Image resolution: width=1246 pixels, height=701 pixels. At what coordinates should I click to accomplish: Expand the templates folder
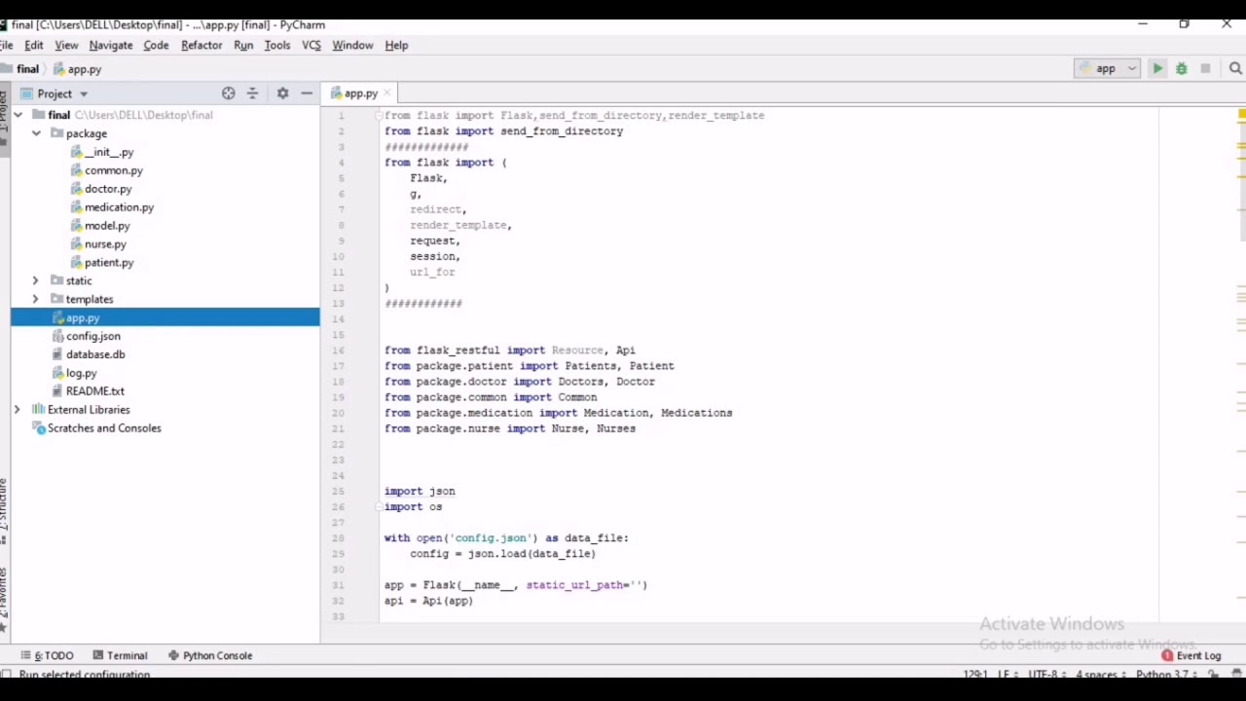pos(36,299)
